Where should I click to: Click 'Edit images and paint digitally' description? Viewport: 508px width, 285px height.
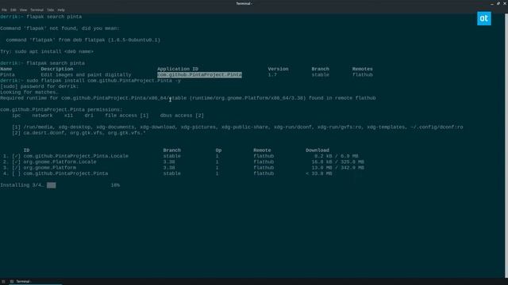pos(87,74)
